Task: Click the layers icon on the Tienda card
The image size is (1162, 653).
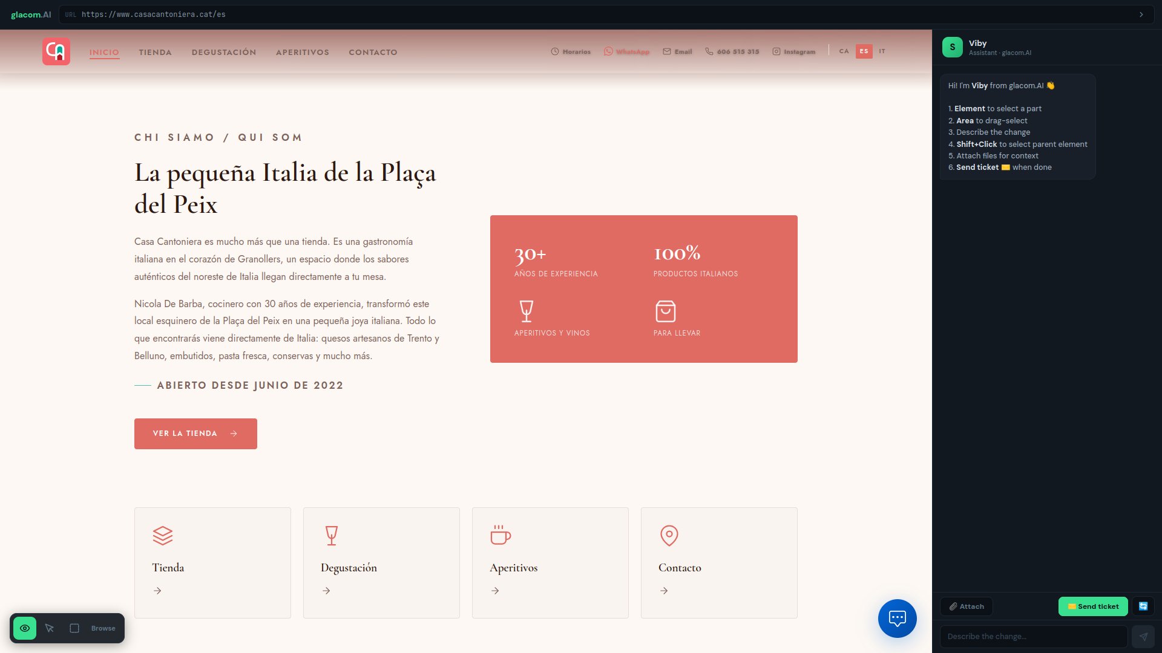Action: pyautogui.click(x=163, y=535)
